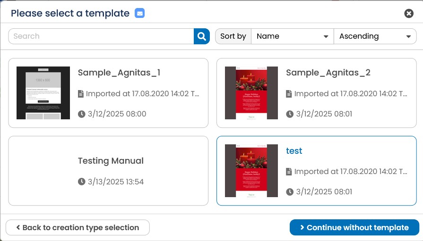Select the Sample_Agnitas_1 template thumbnail
The height and width of the screenshot is (241, 423).
click(x=43, y=93)
